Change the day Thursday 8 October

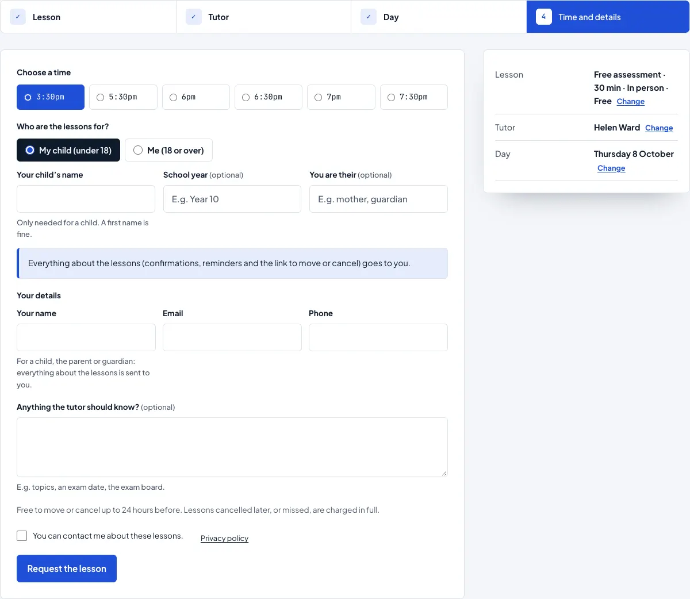(611, 168)
